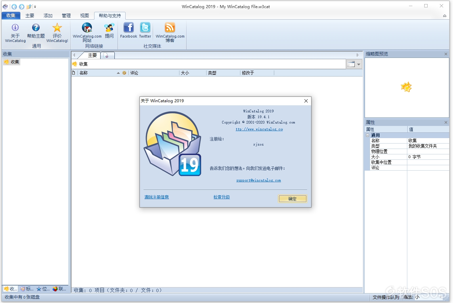Collapse the 通用 property group
The width and height of the screenshot is (453, 303).
pos(368,135)
